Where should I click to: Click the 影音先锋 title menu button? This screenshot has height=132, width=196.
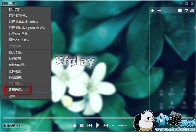(8, 4)
